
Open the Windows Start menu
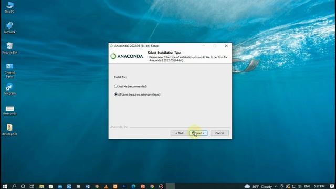coord(5,186)
